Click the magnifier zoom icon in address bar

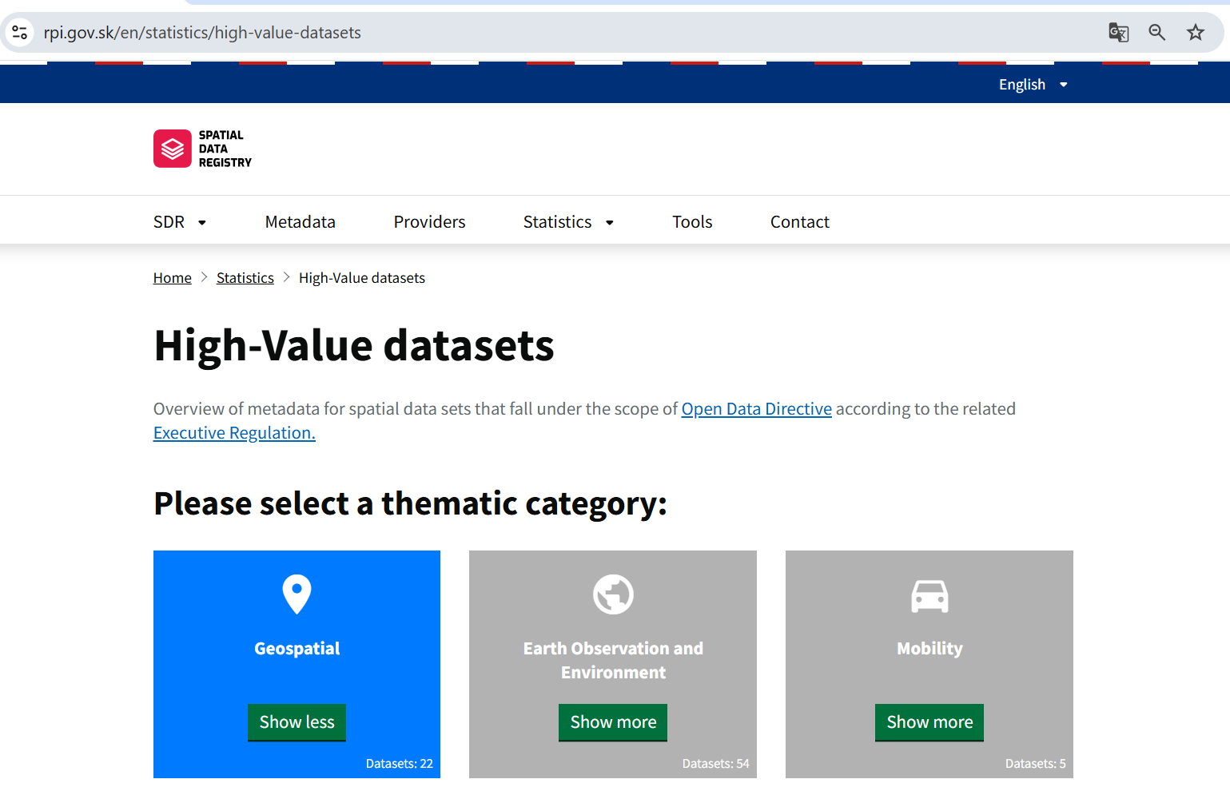pos(1156,33)
